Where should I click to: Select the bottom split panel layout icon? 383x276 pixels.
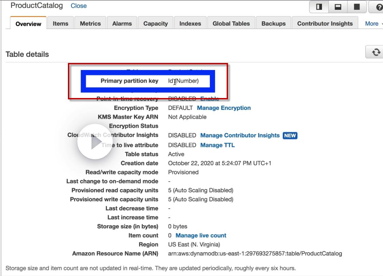coord(338,7)
